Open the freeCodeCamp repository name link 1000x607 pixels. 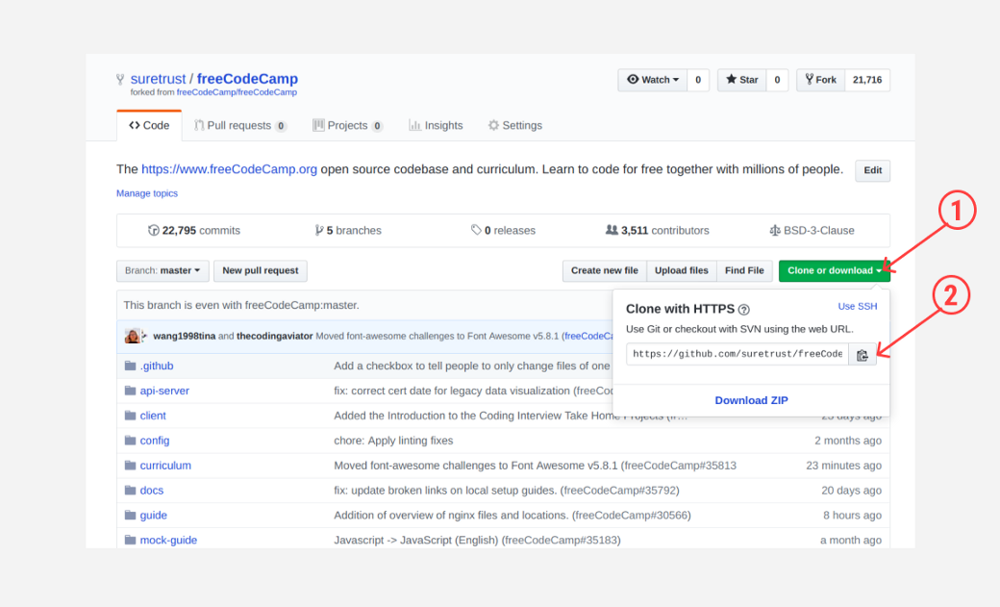pyautogui.click(x=247, y=79)
